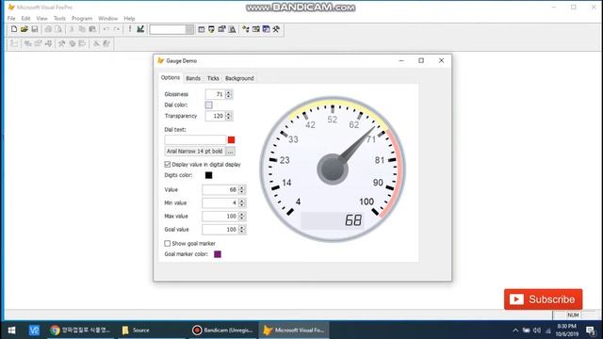
Task: Open the Chrome window on the taskbar
Action: pyautogui.click(x=81, y=331)
